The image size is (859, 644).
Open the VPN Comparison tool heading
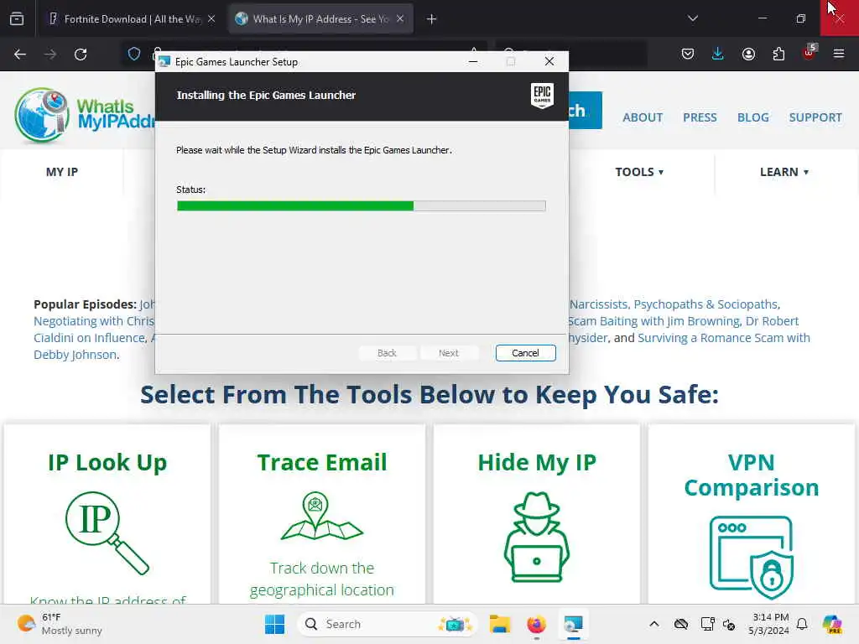[x=752, y=475]
